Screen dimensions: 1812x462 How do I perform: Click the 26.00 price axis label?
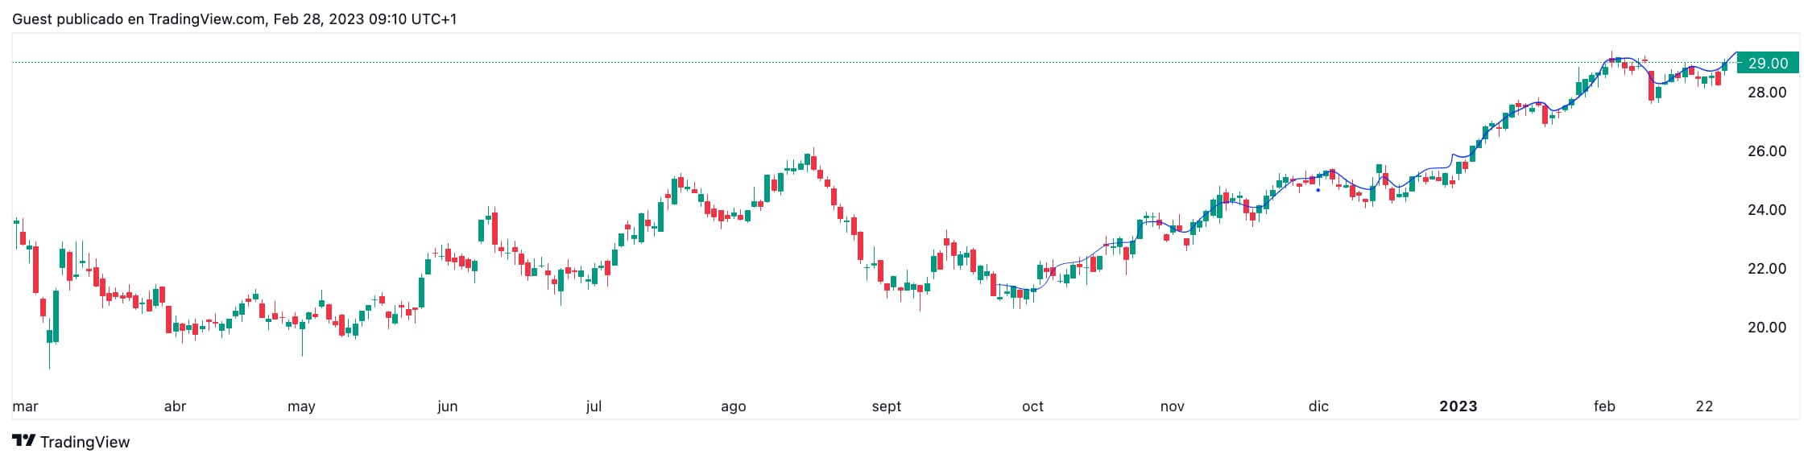coord(1767,151)
